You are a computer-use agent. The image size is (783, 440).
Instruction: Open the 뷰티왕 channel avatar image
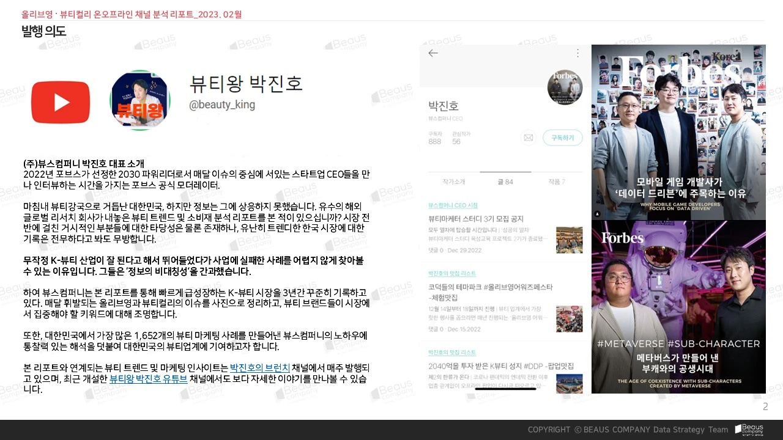click(x=140, y=100)
